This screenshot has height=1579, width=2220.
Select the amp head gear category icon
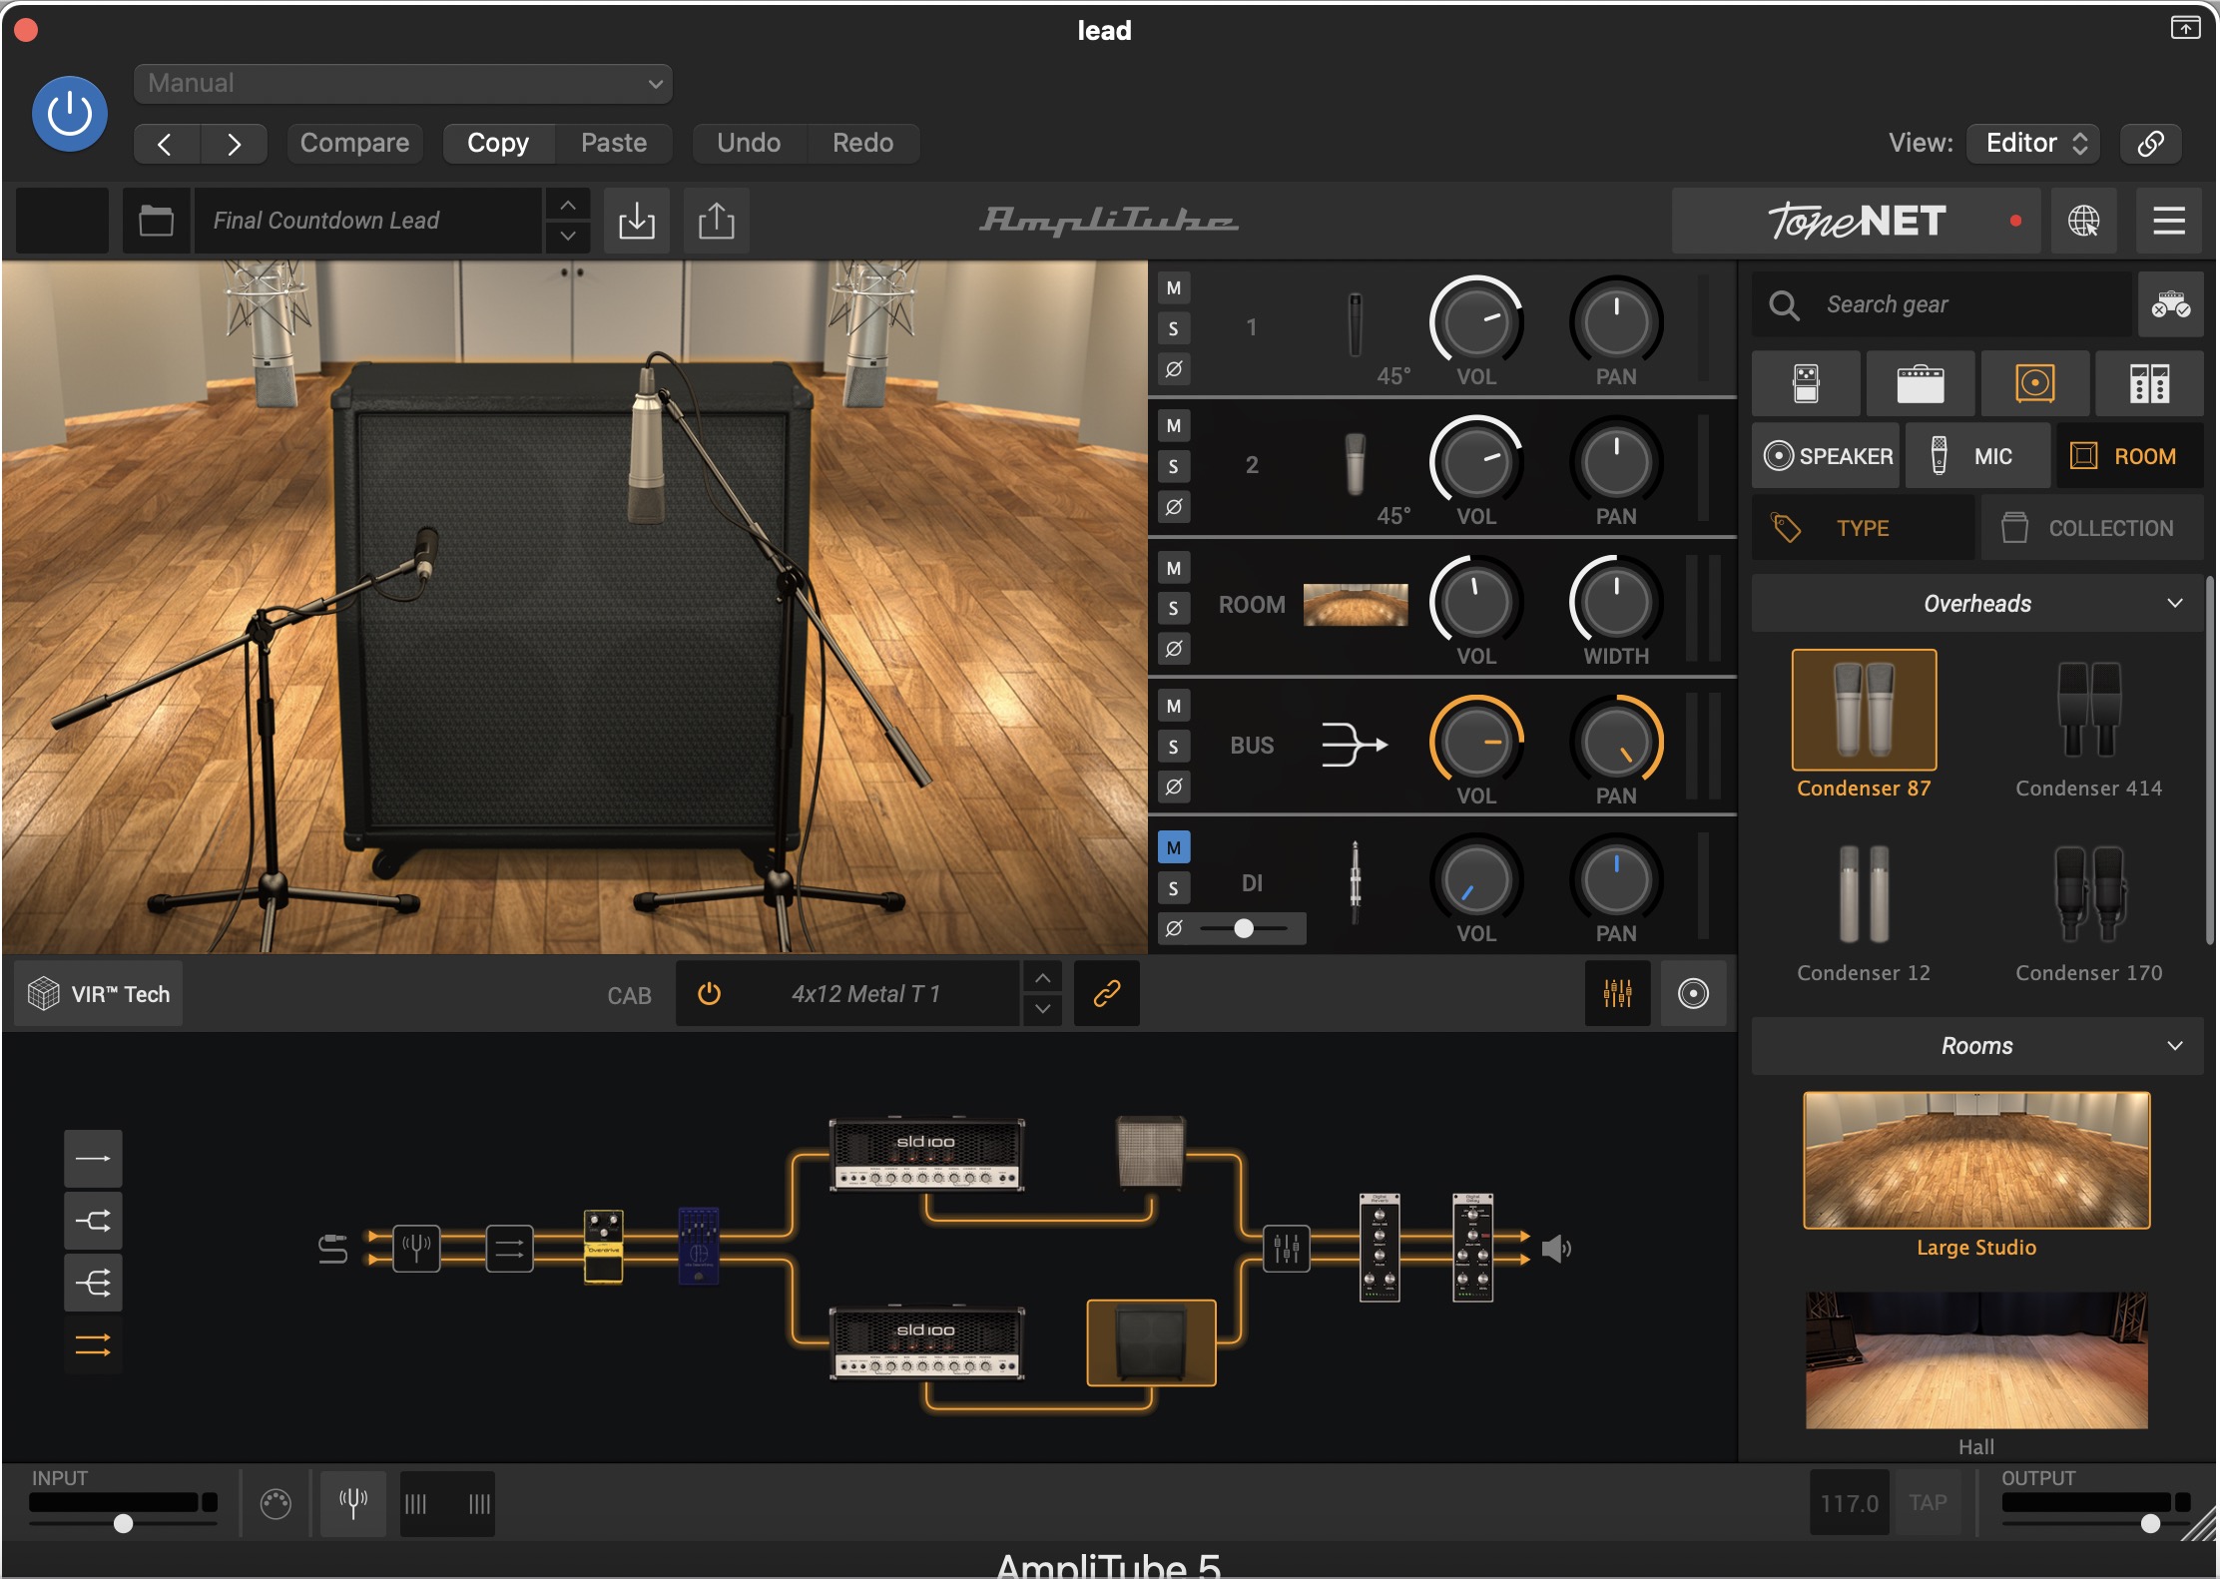click(x=1920, y=383)
